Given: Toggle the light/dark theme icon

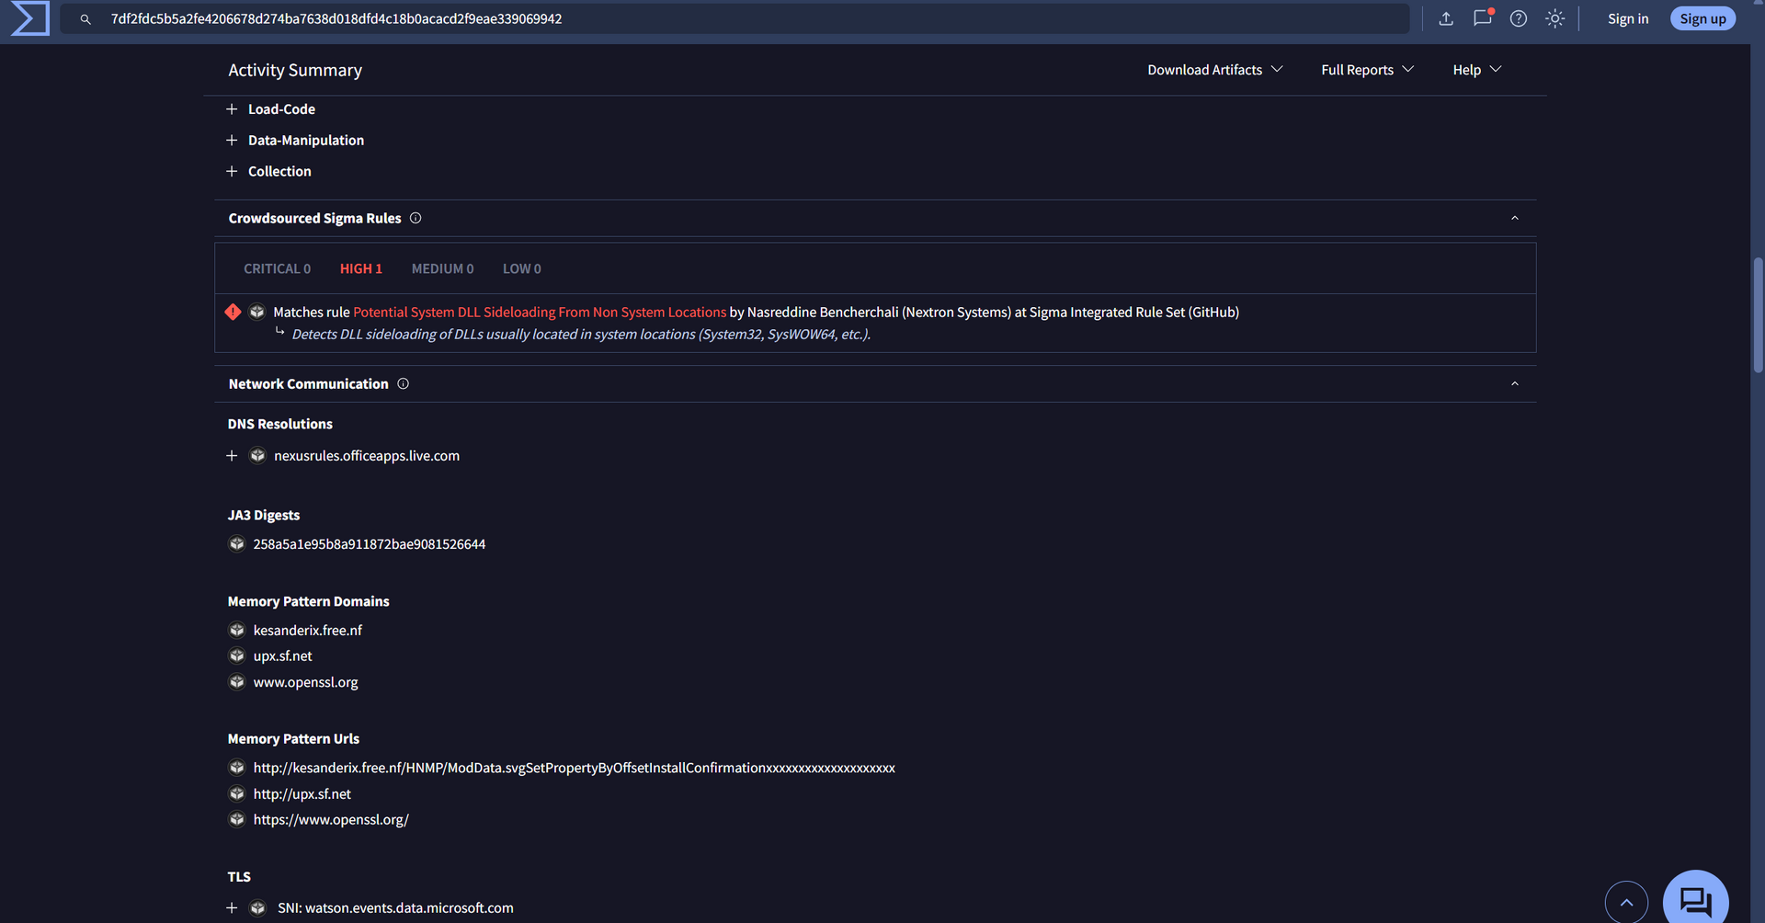Looking at the screenshot, I should 1554,18.
